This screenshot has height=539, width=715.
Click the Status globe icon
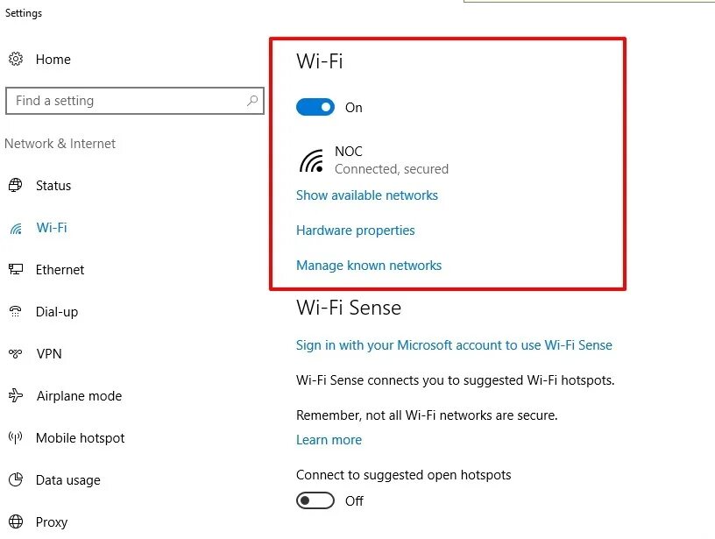(16, 186)
